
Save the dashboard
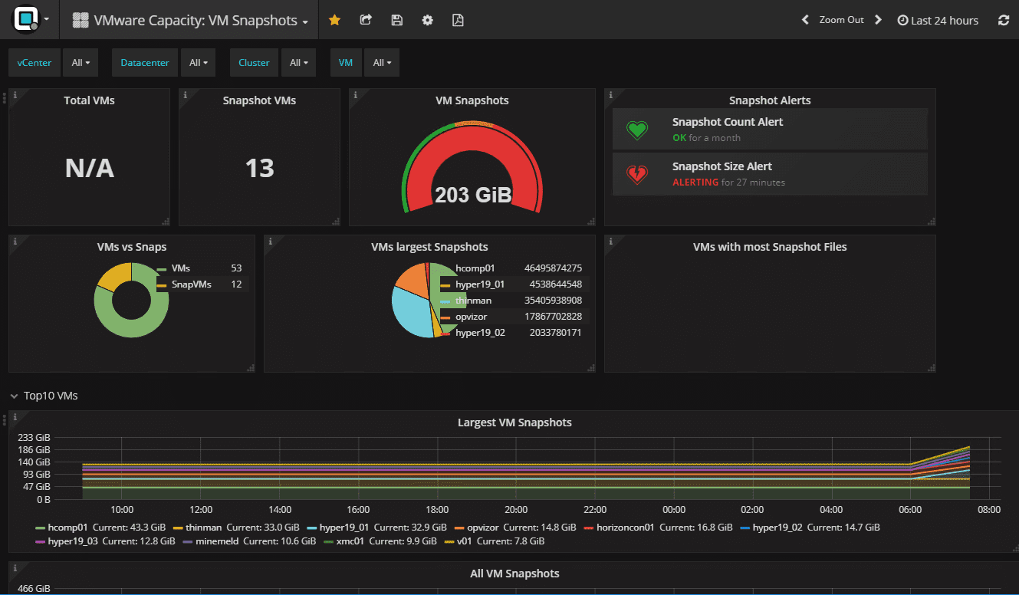[396, 20]
